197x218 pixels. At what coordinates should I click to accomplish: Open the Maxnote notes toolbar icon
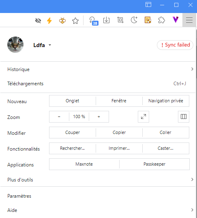point(148,20)
